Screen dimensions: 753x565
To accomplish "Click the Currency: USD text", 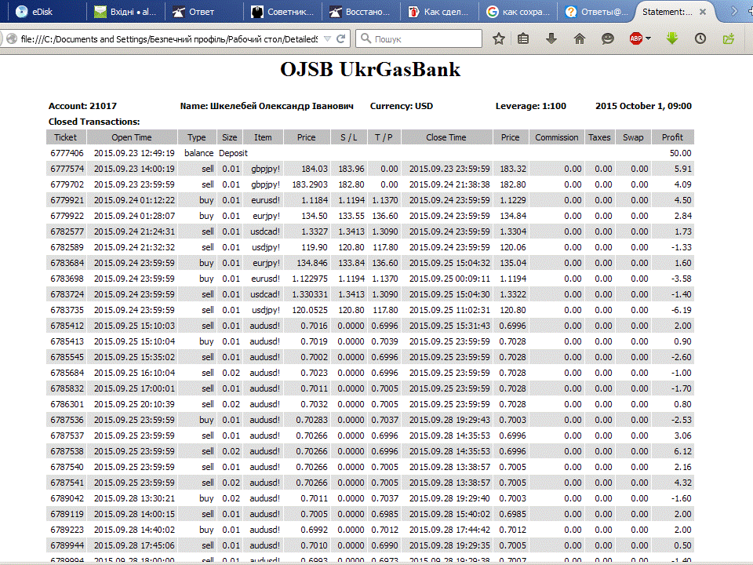I will (402, 106).
